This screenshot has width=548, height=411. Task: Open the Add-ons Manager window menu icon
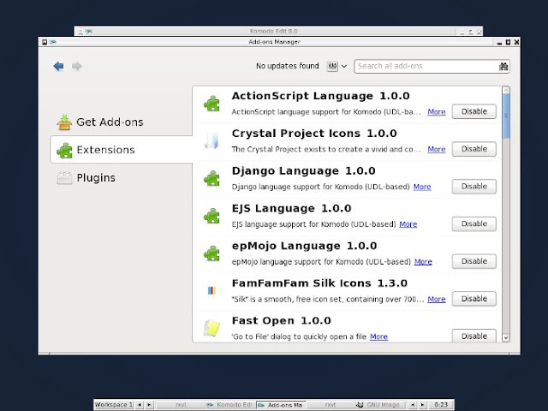tap(45, 42)
